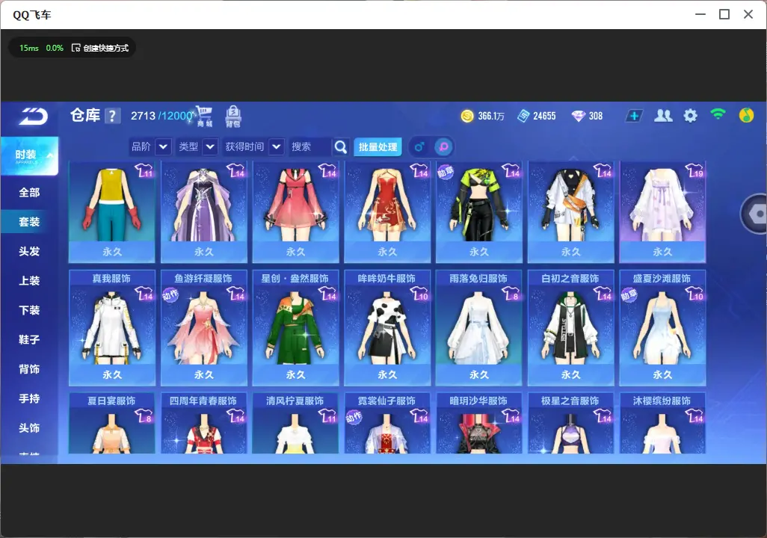
Task: Select the 下装 category
Action: [29, 310]
